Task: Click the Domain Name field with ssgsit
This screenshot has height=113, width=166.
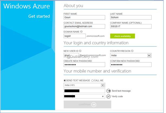Action: click(x=74, y=36)
